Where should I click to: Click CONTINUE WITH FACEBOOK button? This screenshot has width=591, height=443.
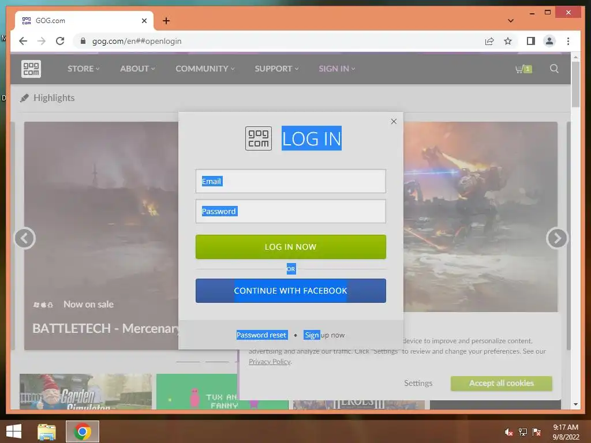tap(291, 291)
